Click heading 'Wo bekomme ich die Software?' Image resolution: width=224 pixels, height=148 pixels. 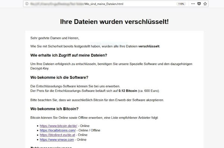click(x=59, y=77)
